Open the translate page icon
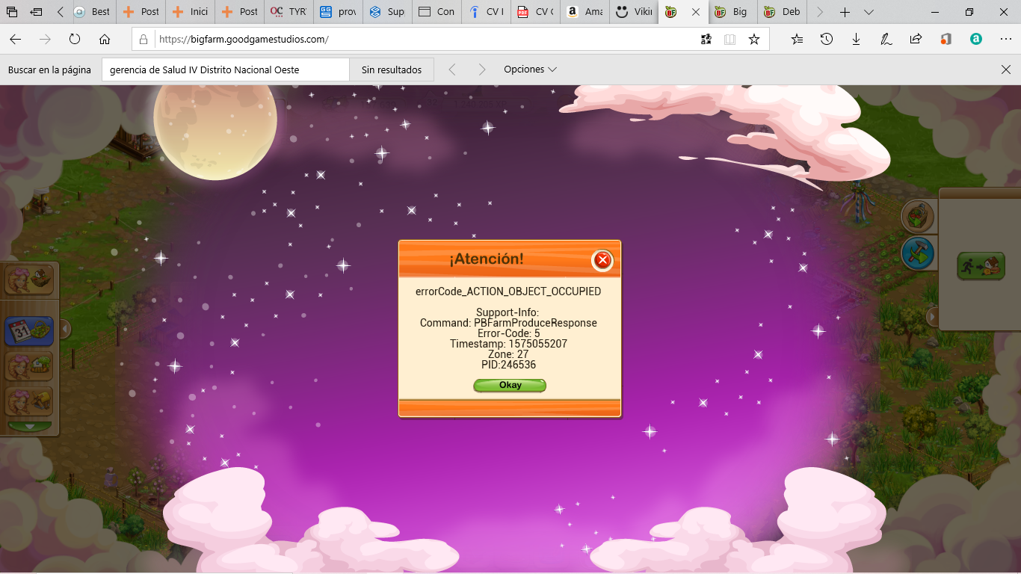Image resolution: width=1021 pixels, height=574 pixels. (706, 39)
